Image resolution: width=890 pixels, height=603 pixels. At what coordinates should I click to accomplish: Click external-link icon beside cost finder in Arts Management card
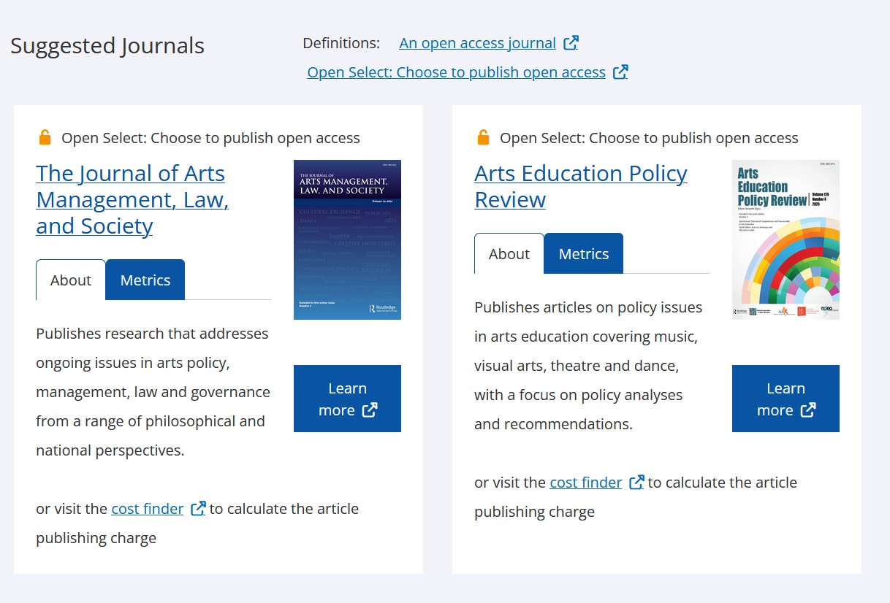[x=198, y=509]
